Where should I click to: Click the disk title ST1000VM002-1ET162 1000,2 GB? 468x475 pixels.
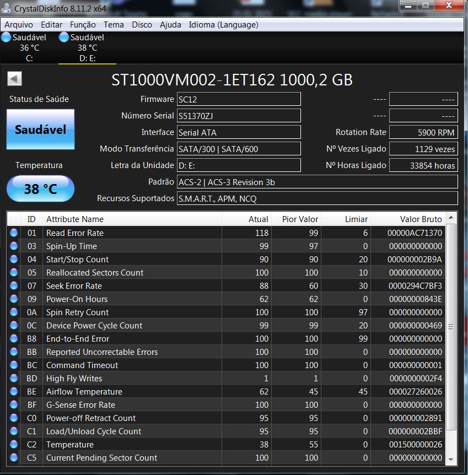232,80
